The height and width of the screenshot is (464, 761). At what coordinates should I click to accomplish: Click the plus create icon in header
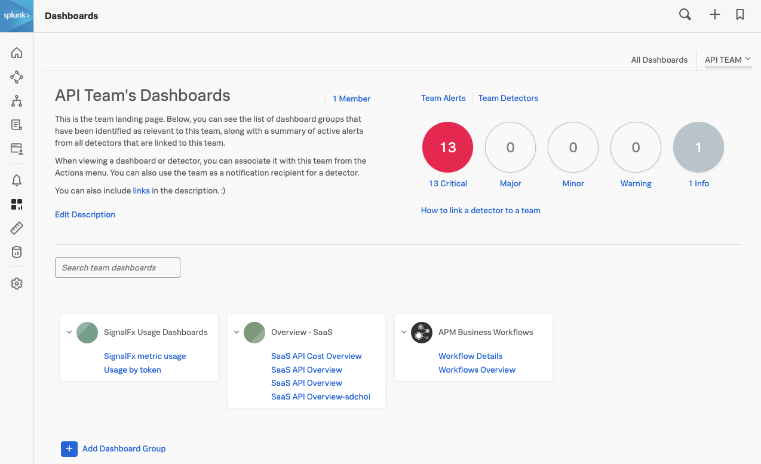tap(714, 15)
